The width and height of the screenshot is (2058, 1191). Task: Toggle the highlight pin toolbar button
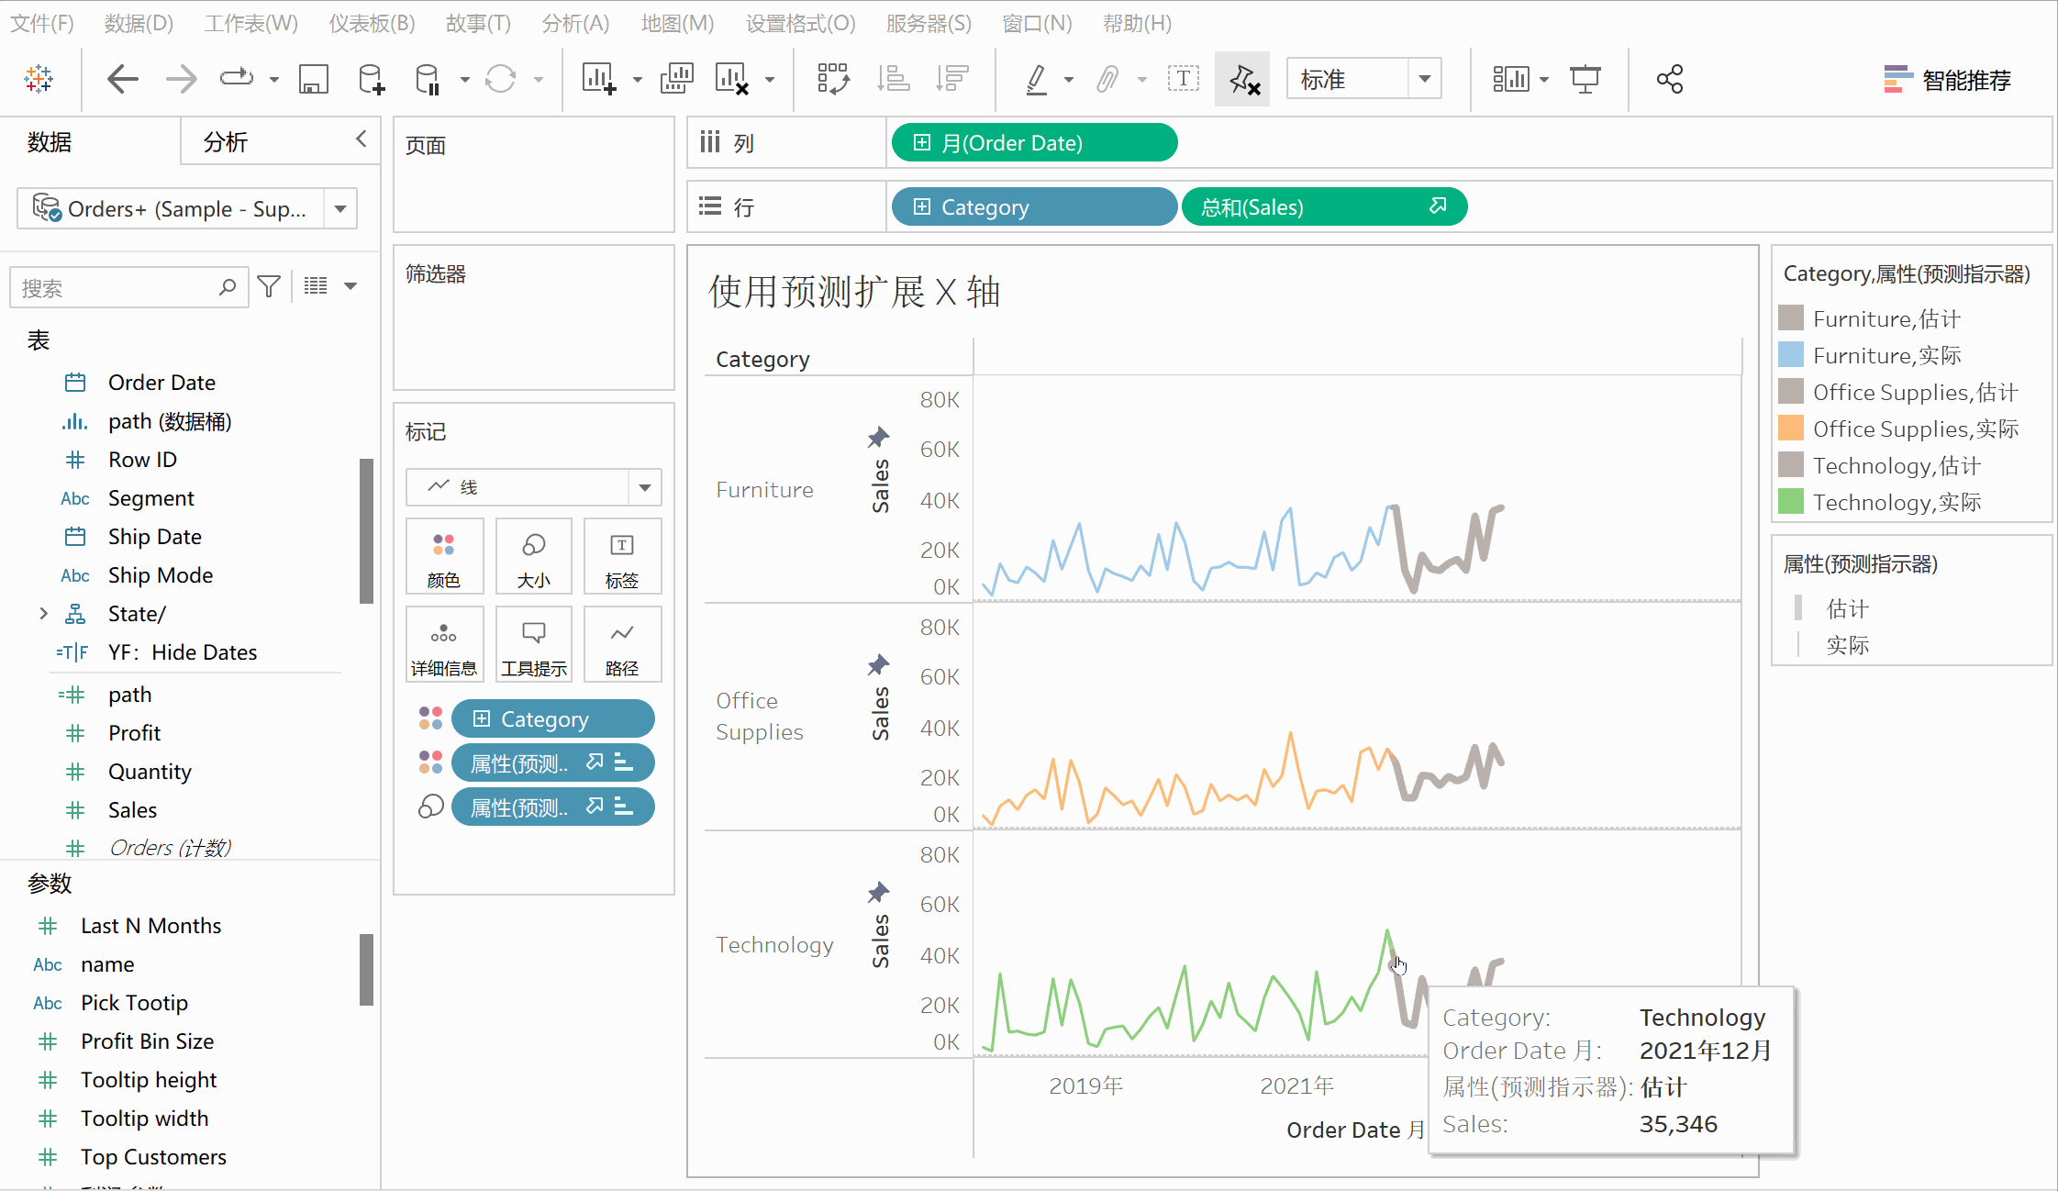coord(1242,80)
